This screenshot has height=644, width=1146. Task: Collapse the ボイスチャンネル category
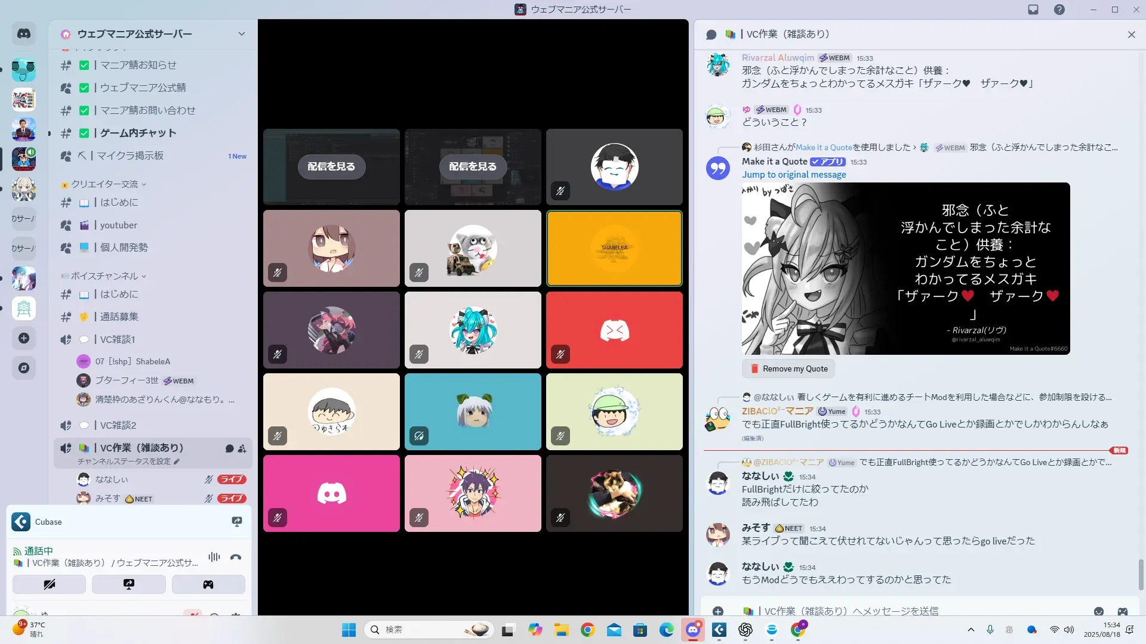(105, 276)
